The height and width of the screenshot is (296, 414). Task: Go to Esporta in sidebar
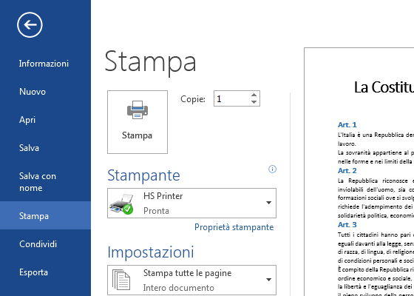point(33,272)
